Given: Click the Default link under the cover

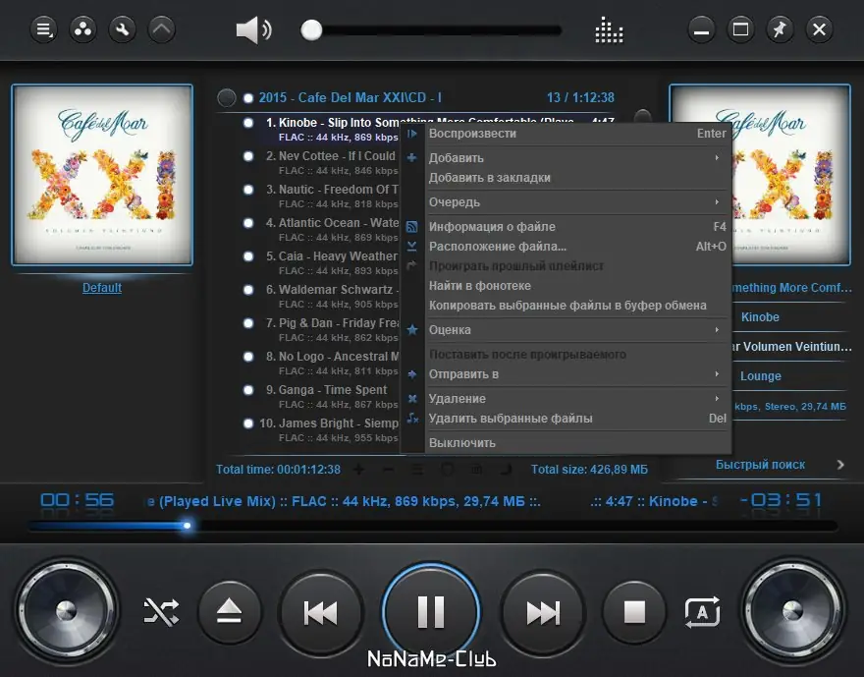Looking at the screenshot, I should click(x=102, y=288).
